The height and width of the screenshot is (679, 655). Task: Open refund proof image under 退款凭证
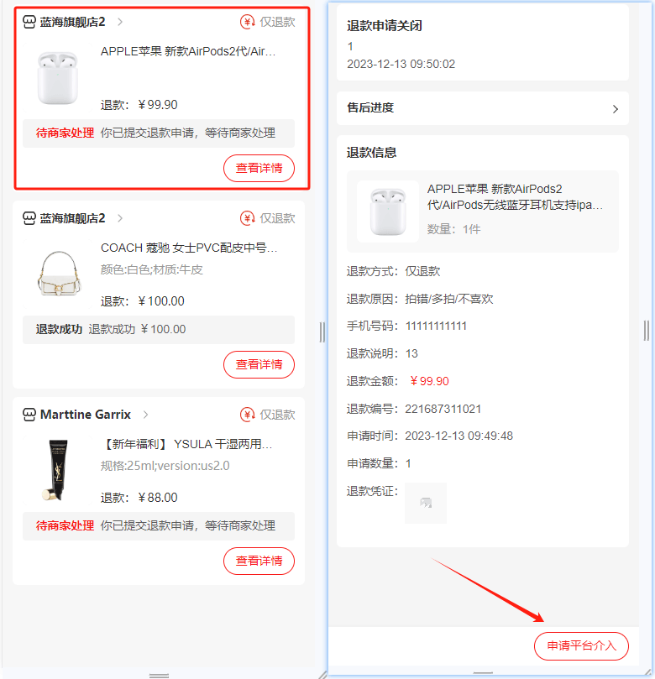tap(426, 503)
